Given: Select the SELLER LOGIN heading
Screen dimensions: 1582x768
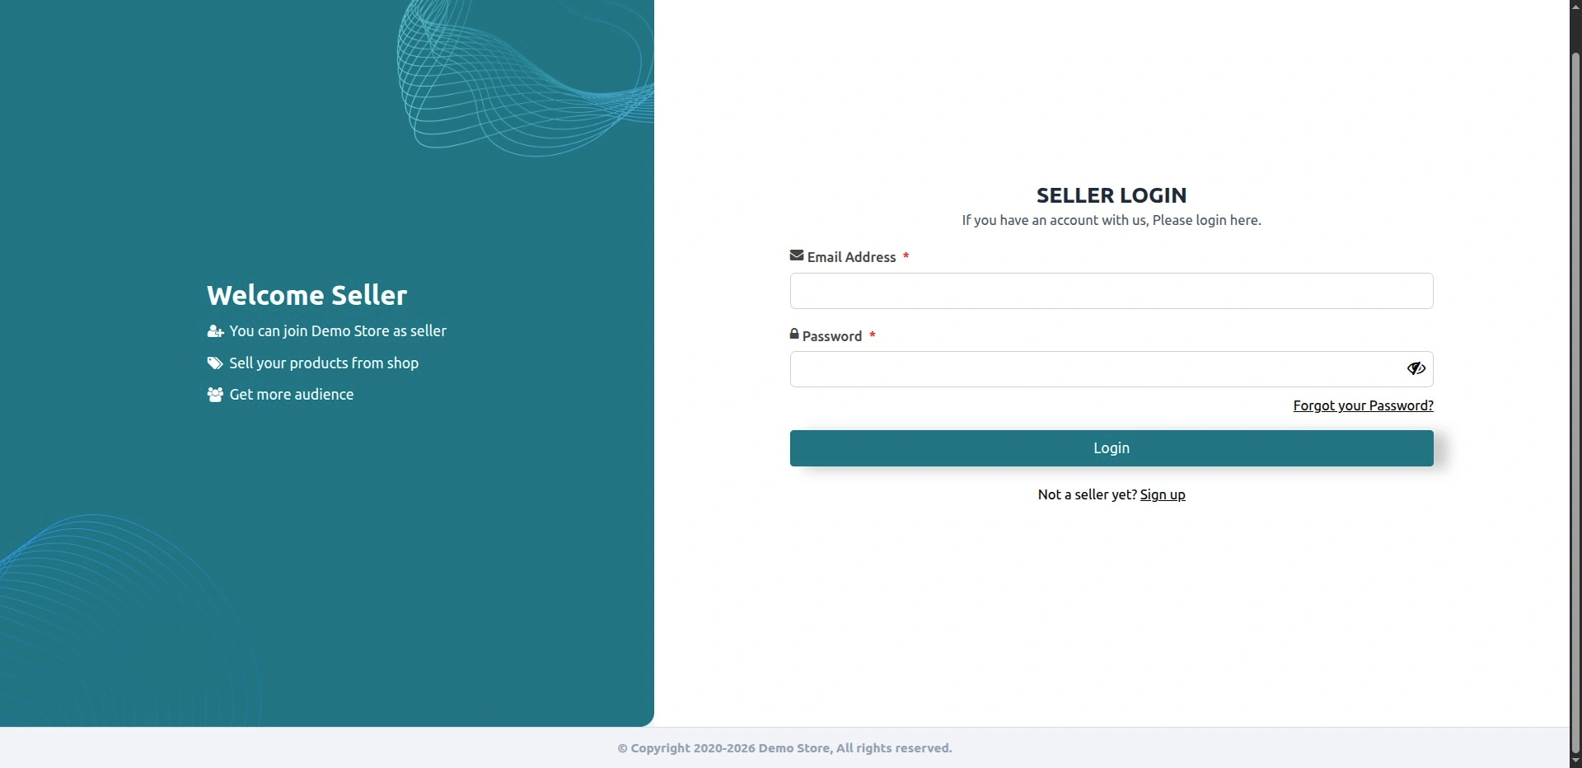Looking at the screenshot, I should [x=1112, y=195].
